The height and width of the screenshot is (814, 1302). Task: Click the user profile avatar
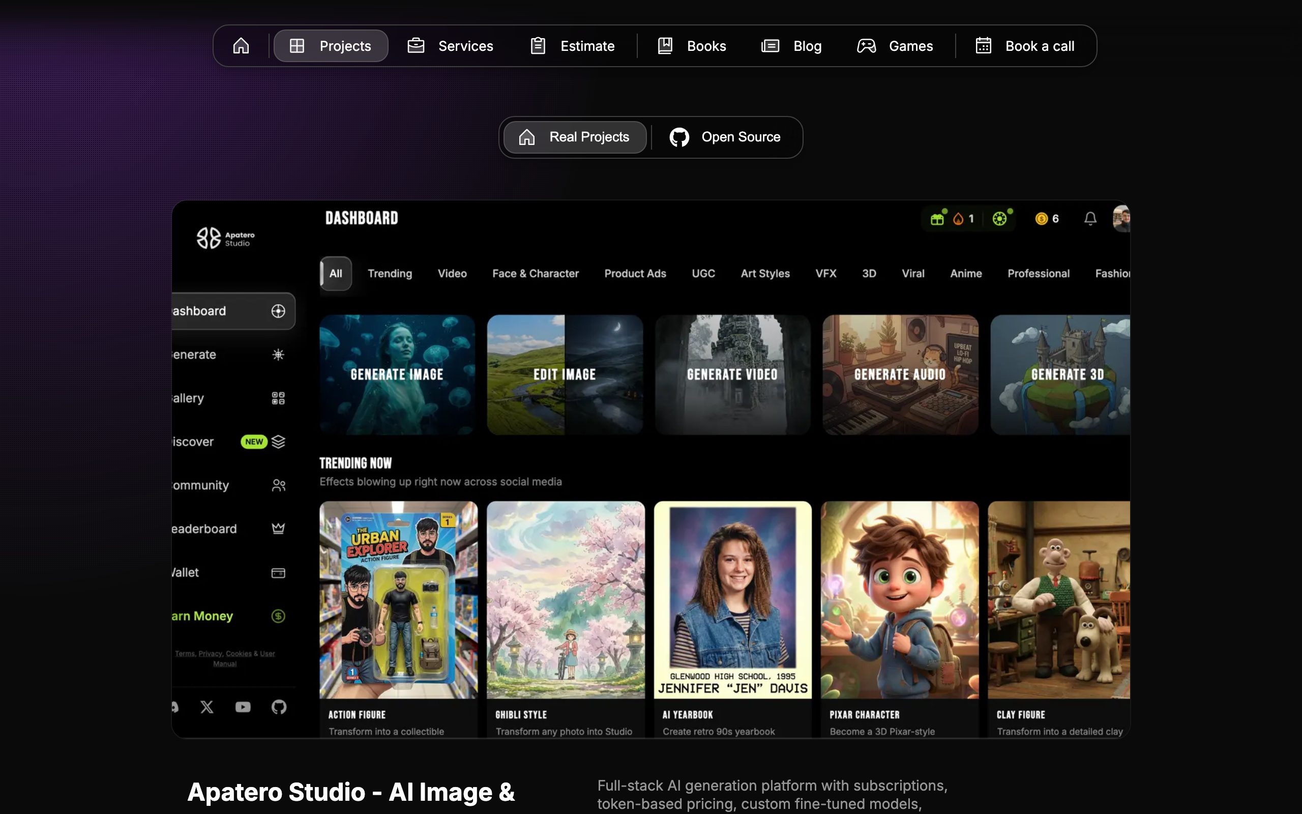tap(1122, 219)
